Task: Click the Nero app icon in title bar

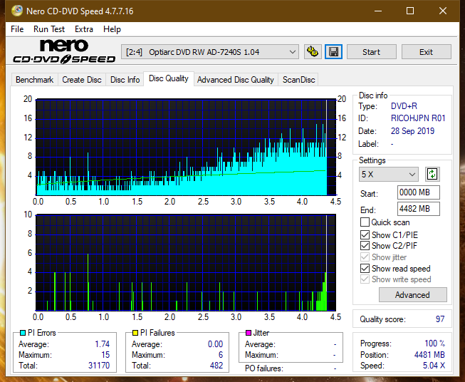Action: tap(17, 11)
